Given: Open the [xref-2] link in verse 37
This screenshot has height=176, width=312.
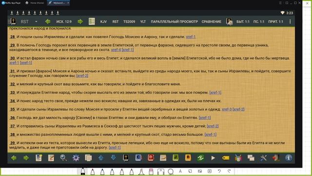Looking at the screenshot, I should (x=213, y=126).
